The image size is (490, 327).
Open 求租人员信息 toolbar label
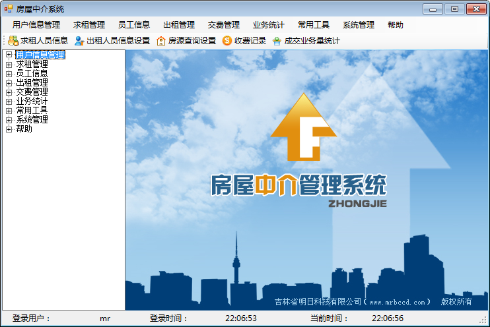[44, 41]
